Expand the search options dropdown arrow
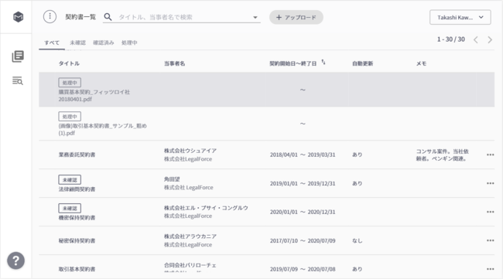Viewport: 503px width, 279px height. tap(255, 17)
